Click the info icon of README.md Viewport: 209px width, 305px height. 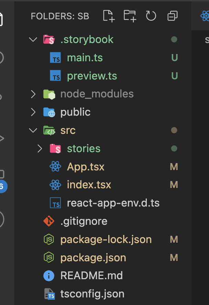pos(49,276)
